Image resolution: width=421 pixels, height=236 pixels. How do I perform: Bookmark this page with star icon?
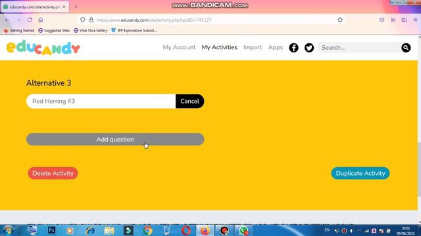pyautogui.click(x=340, y=20)
